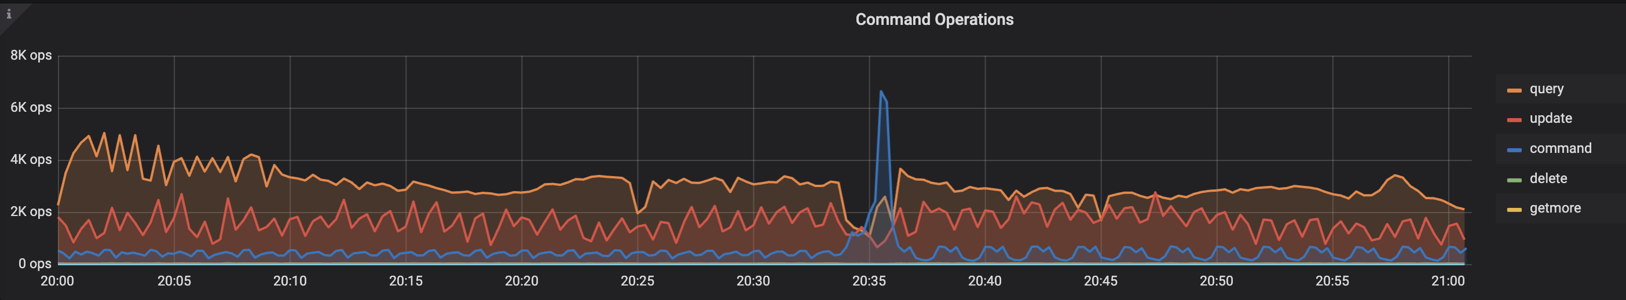Click the 8K ops y-axis label
This screenshot has height=300, width=1626.
[31, 56]
